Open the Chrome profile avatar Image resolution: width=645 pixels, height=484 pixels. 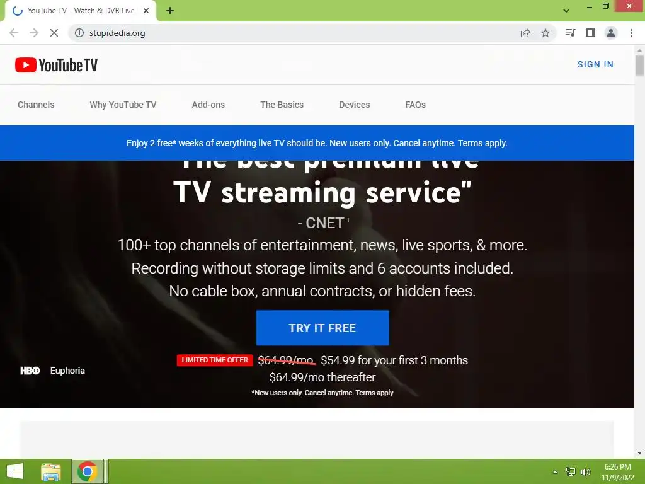coord(611,33)
